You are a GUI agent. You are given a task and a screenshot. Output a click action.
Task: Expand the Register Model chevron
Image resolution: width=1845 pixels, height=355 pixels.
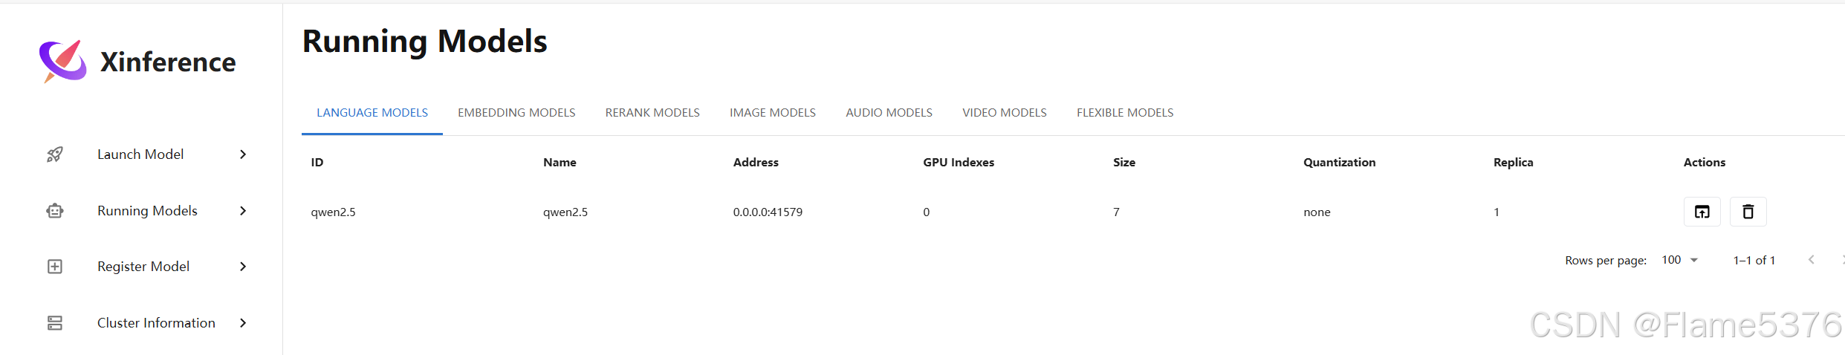(x=243, y=267)
